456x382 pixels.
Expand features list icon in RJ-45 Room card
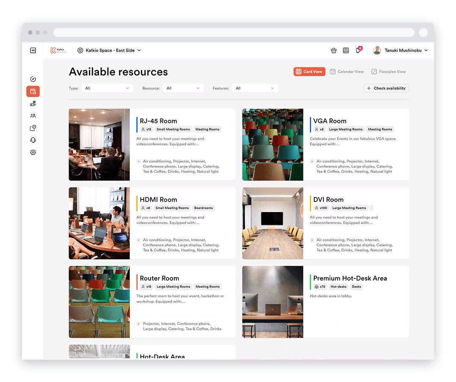coord(139,161)
